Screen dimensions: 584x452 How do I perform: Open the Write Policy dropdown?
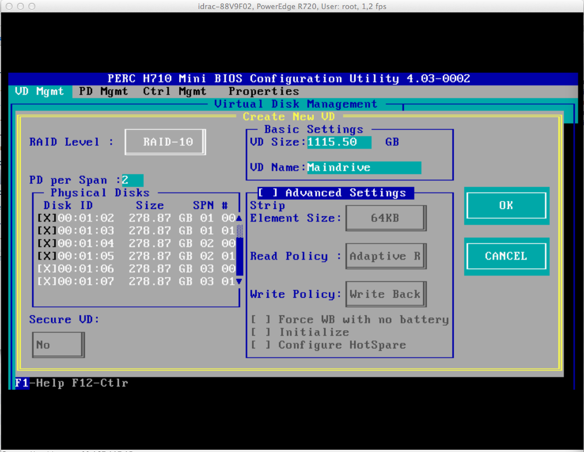click(x=386, y=294)
